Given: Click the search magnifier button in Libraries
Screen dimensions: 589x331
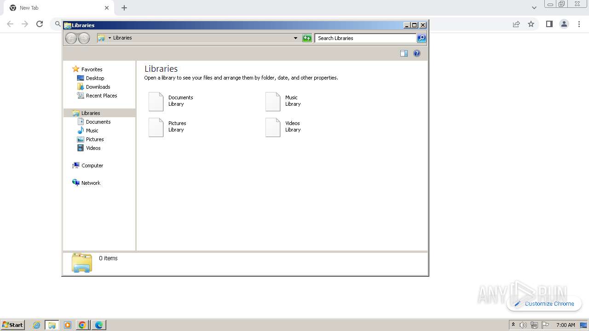Looking at the screenshot, I should [422, 38].
